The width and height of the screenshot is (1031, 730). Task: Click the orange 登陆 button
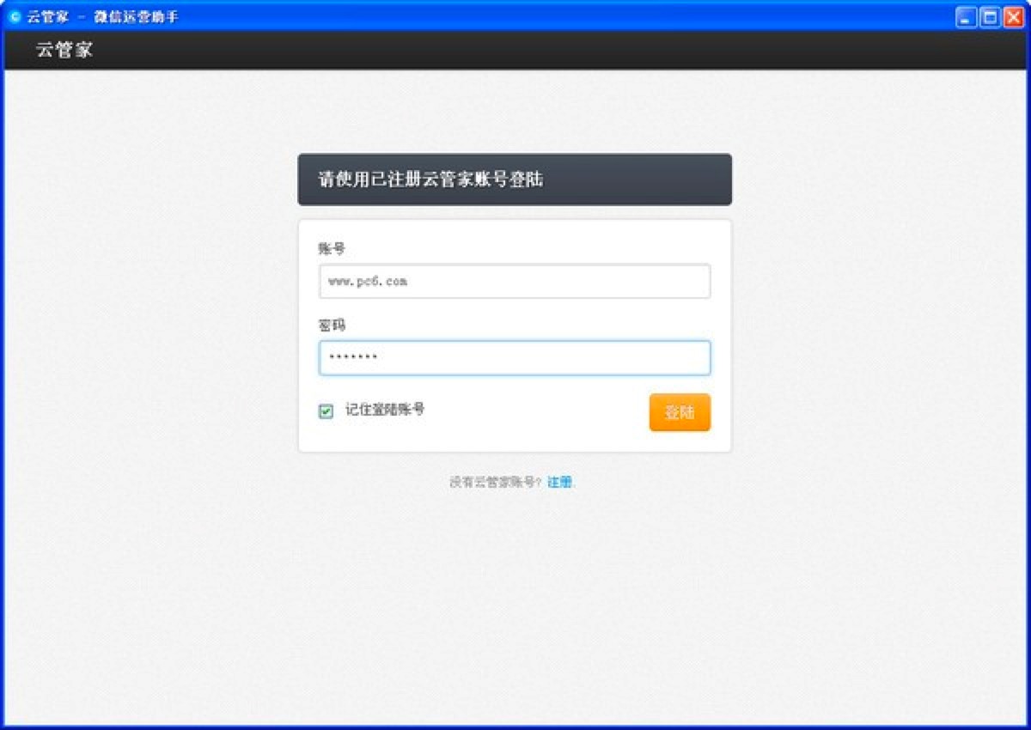click(x=680, y=412)
